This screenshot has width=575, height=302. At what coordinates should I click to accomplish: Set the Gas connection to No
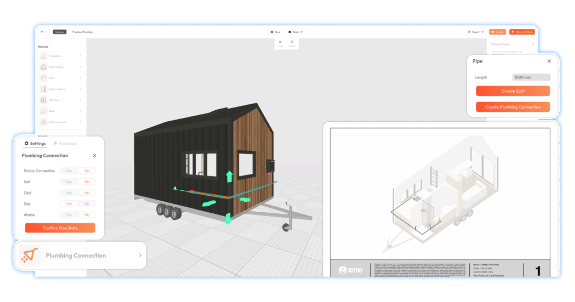click(87, 204)
